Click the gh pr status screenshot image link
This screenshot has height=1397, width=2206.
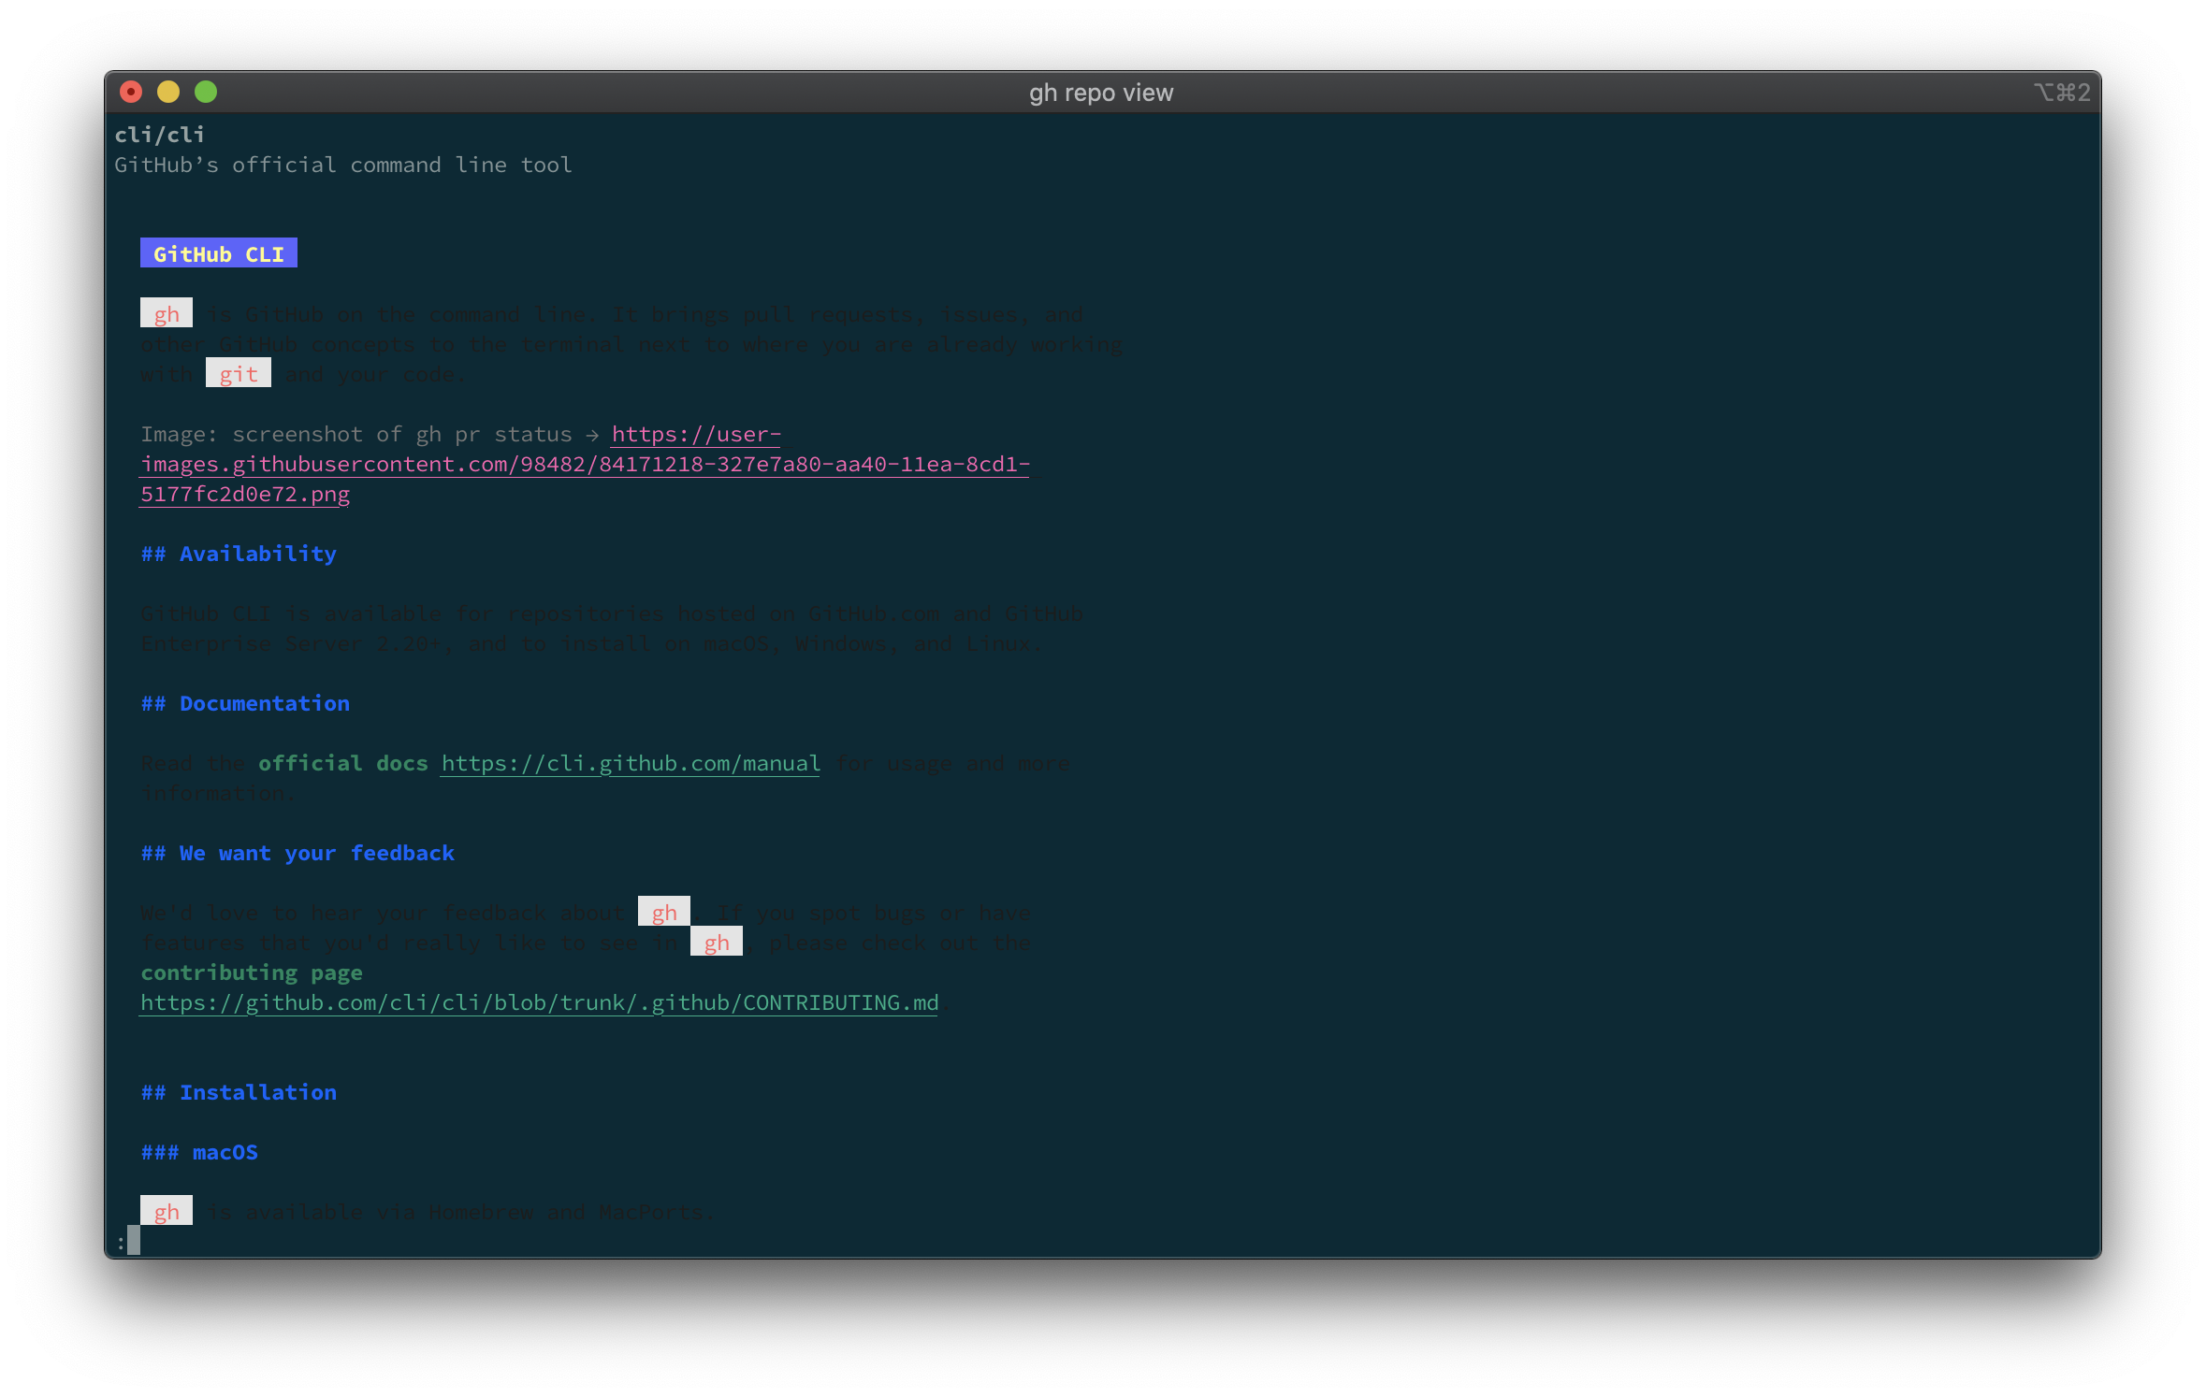(x=587, y=464)
